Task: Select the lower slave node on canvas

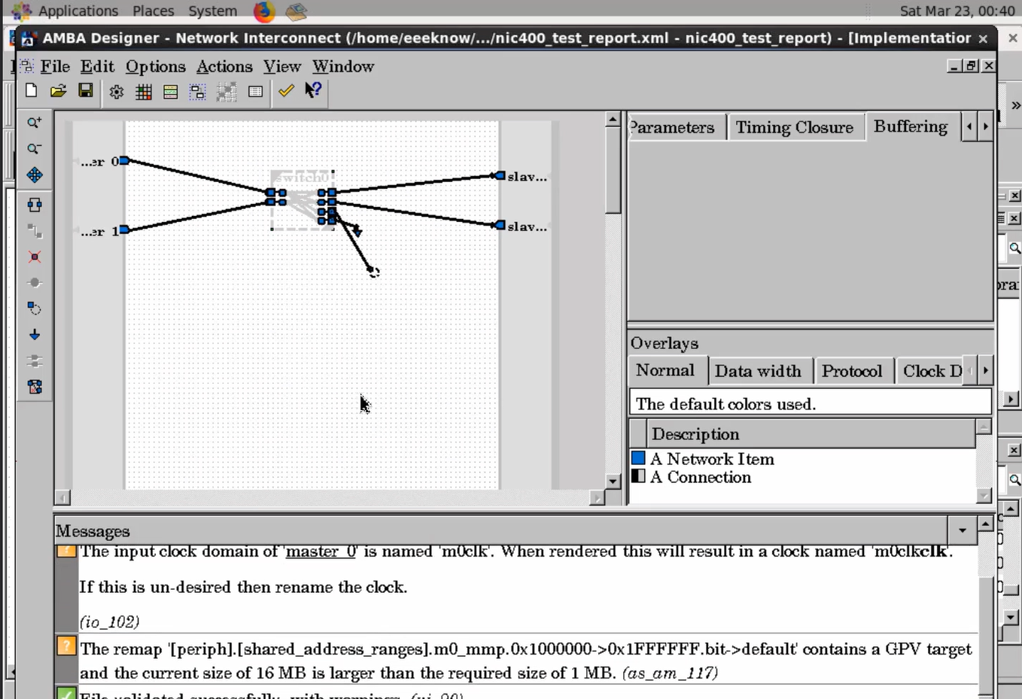Action: coord(500,225)
